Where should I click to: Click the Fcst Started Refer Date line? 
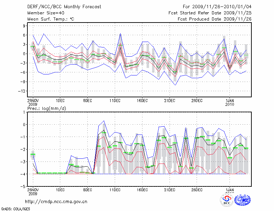(x=210, y=13)
